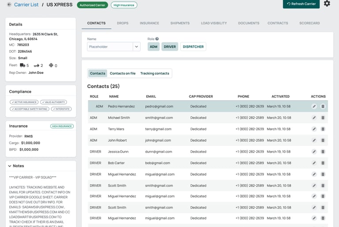Delete Jessica Dunn contact with trash icon
Image resolution: width=339 pixels, height=227 pixels.
[x=323, y=151]
